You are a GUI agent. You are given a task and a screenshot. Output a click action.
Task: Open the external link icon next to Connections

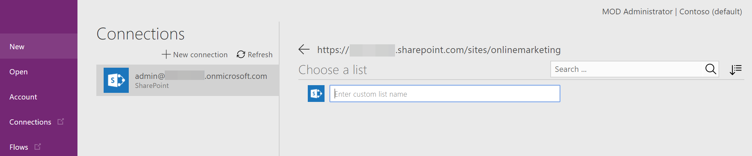pyautogui.click(x=61, y=121)
